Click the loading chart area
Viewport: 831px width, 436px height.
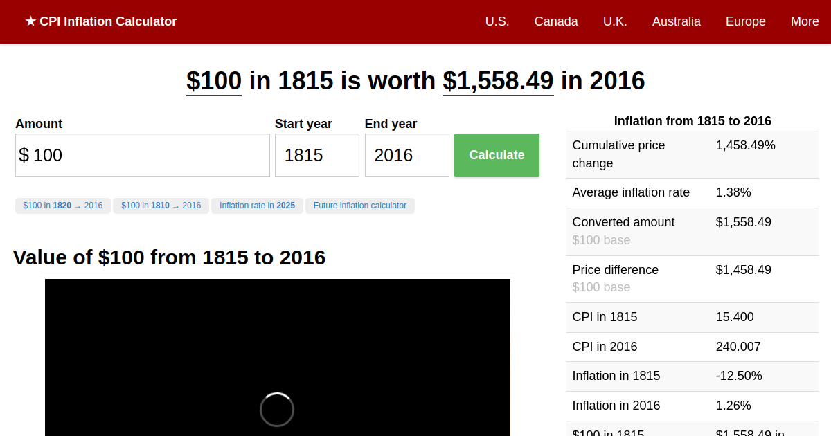[278, 357]
